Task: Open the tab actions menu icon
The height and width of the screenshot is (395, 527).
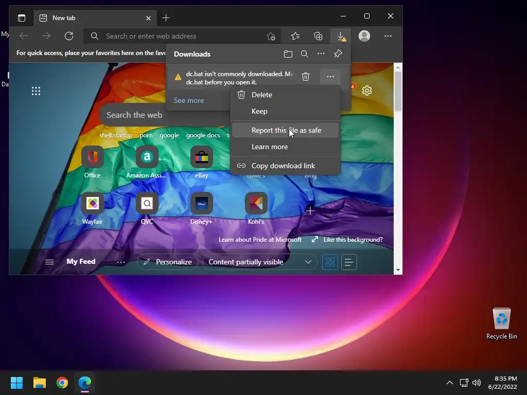Action: pyautogui.click(x=22, y=18)
